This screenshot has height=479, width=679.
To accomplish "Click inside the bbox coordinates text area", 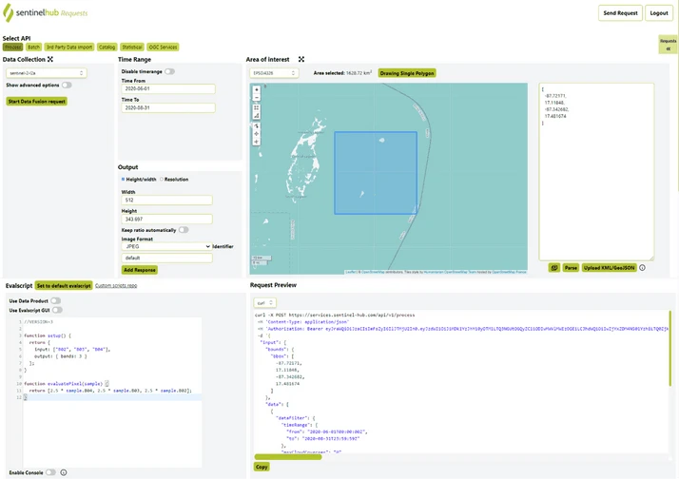I will click(596, 172).
